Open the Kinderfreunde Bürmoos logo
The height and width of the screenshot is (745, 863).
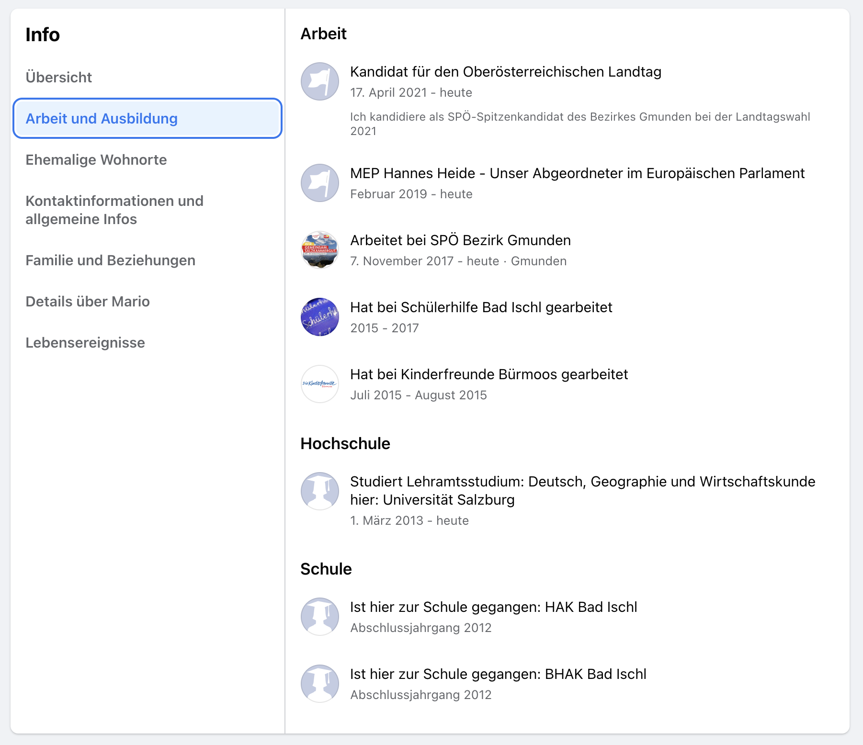click(x=320, y=384)
